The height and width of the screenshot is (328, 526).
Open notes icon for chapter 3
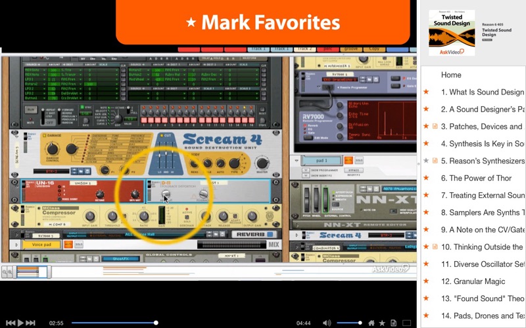click(x=435, y=126)
